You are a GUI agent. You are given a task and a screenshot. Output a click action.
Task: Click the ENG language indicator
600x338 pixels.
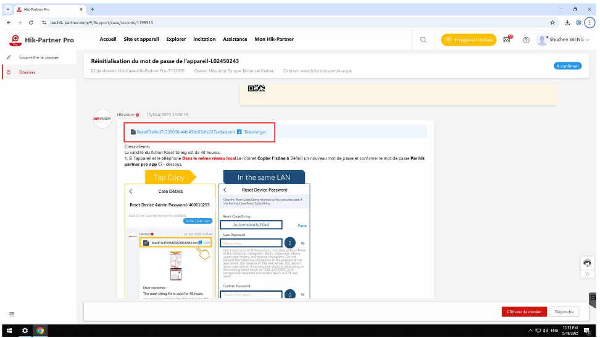click(x=554, y=331)
